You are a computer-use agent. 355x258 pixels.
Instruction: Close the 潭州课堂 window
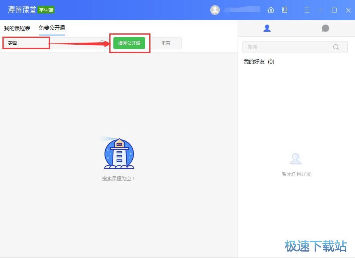[x=348, y=10]
